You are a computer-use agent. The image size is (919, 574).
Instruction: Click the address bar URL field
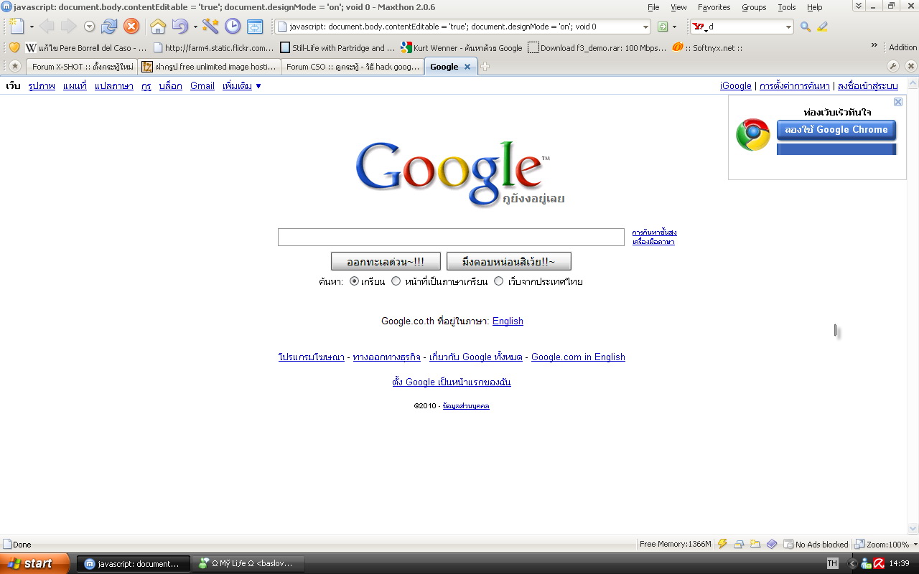462,27
